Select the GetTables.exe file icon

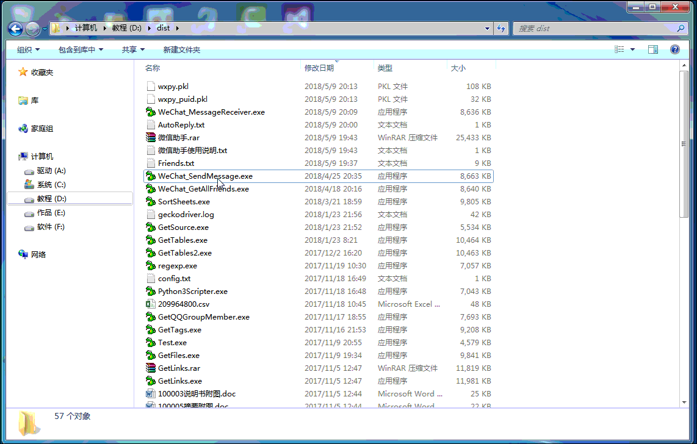pyautogui.click(x=151, y=240)
